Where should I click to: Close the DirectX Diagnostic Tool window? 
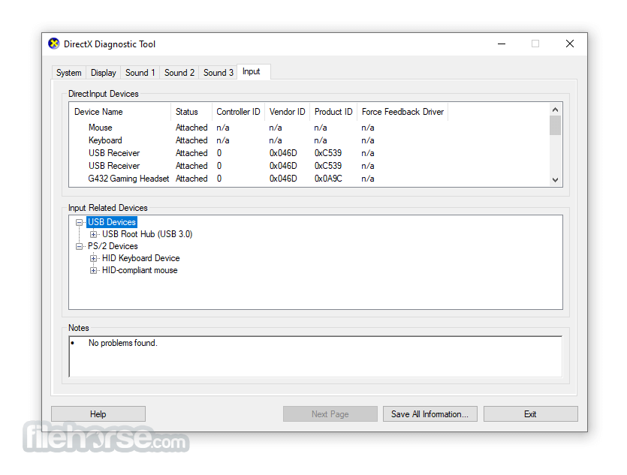[570, 44]
